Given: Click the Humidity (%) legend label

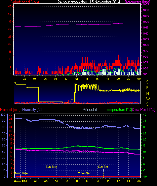Looking at the screenshot, I should click(x=32, y=110).
